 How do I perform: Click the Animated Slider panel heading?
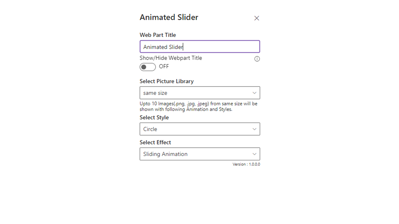pos(169,17)
